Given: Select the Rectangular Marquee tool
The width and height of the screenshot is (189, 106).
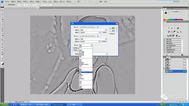Looking at the screenshot, I should tap(2, 12).
